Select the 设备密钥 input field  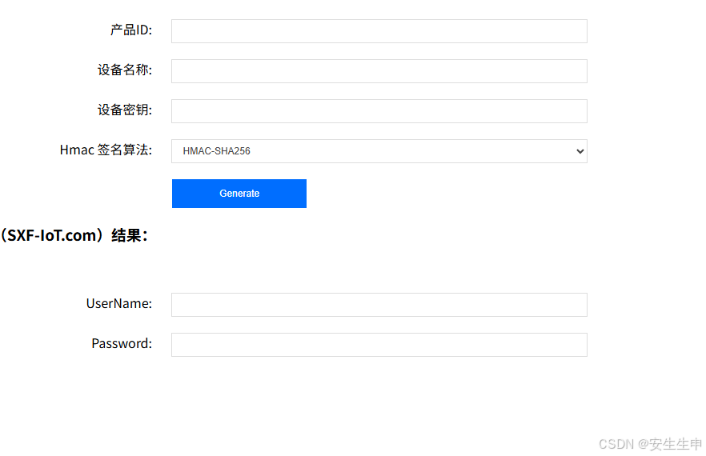click(379, 111)
